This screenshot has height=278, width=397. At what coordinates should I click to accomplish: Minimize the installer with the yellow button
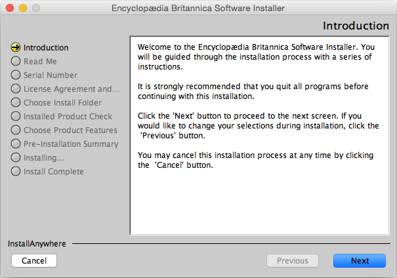point(23,8)
